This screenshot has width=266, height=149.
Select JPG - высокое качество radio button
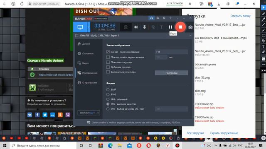(108, 104)
